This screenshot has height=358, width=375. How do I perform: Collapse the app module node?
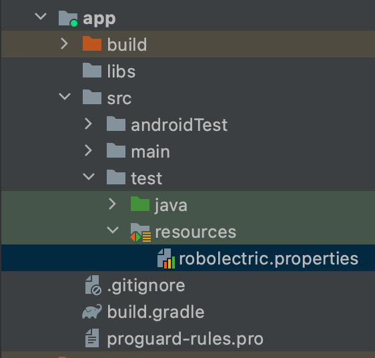click(41, 16)
